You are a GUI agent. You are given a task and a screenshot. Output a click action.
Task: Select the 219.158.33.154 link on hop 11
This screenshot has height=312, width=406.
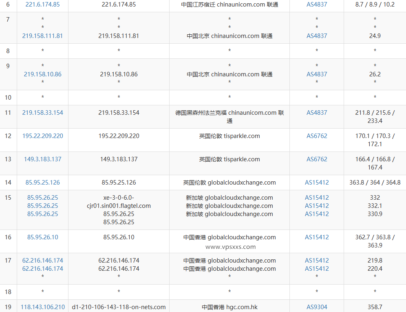point(42,112)
